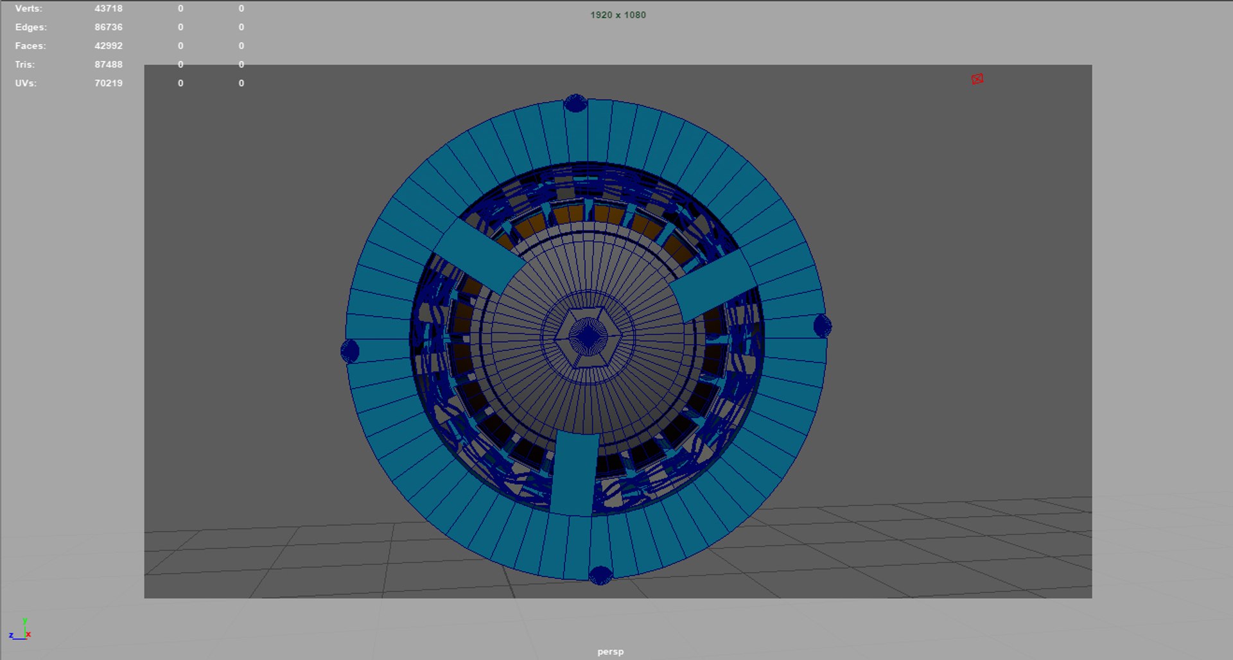Screen dimensions: 1233x660
Task: Select the hexagonal hub at model center
Action: click(588, 336)
